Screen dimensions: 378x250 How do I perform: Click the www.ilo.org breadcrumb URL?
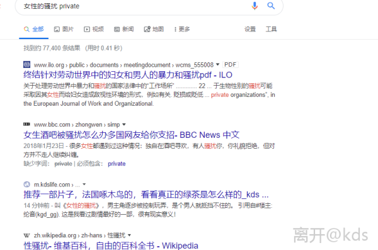(x=123, y=65)
